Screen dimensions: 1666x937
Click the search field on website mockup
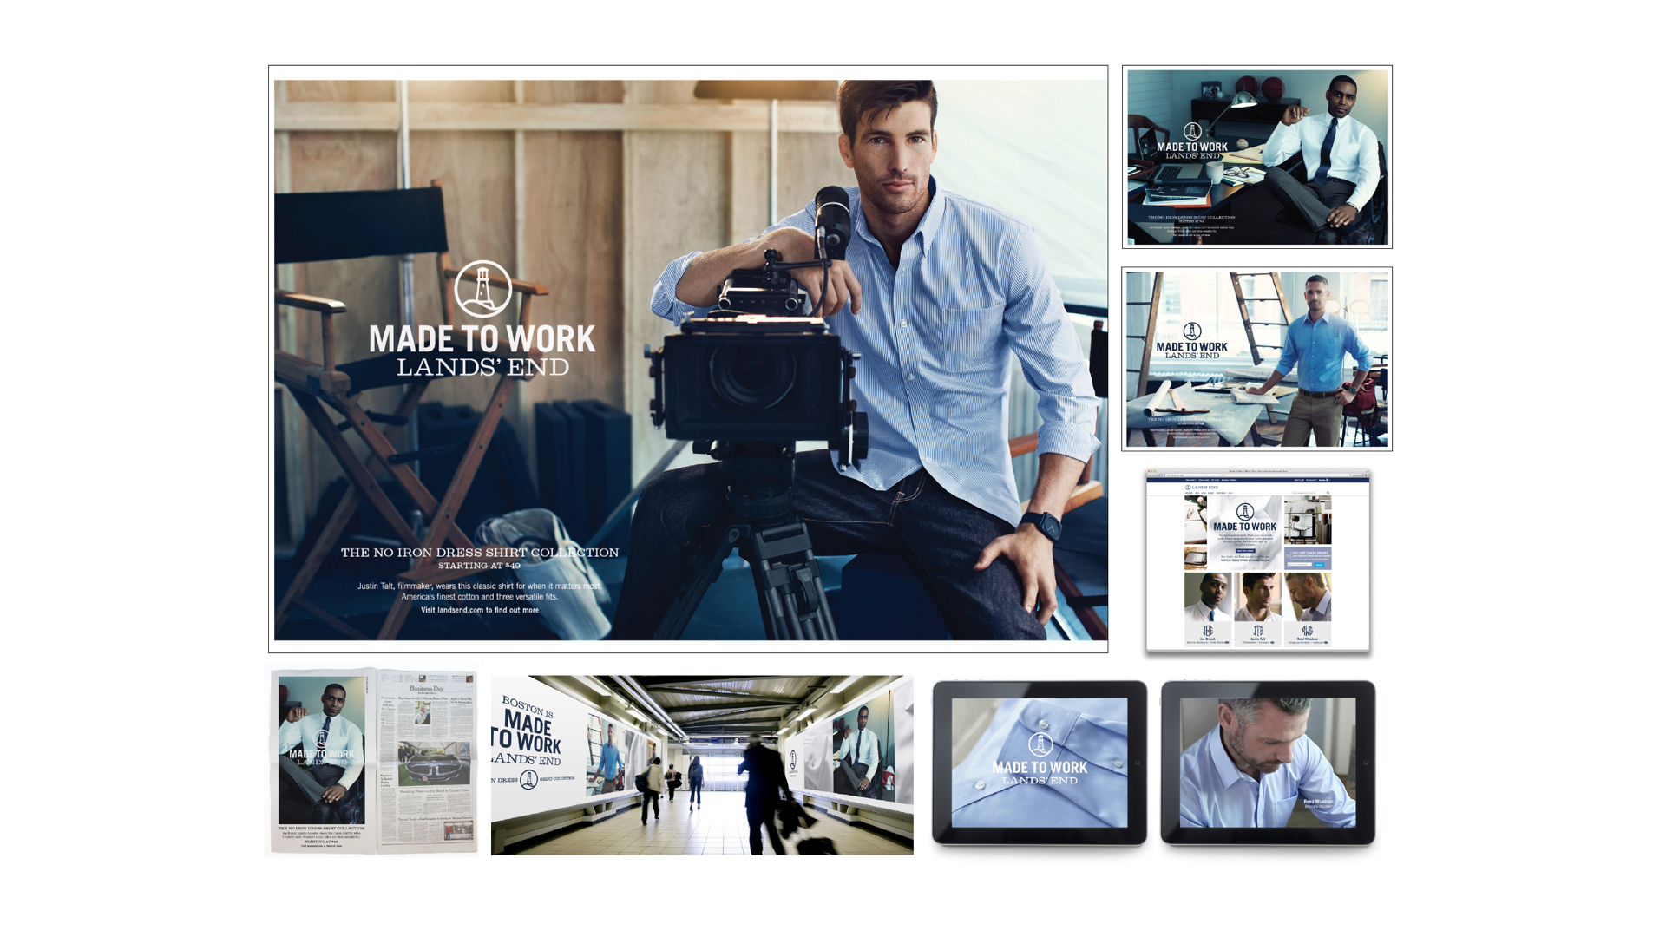1309,493
